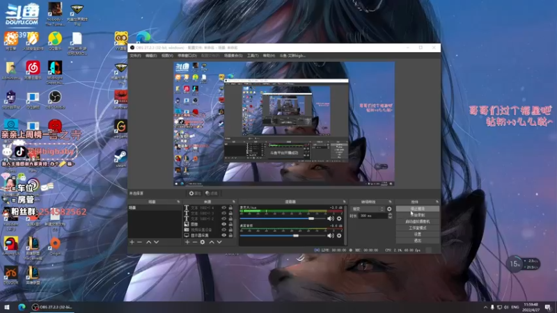The image size is (557, 313).
Task: Toggle visibility of 视频采集设备 source
Action: [223, 230]
